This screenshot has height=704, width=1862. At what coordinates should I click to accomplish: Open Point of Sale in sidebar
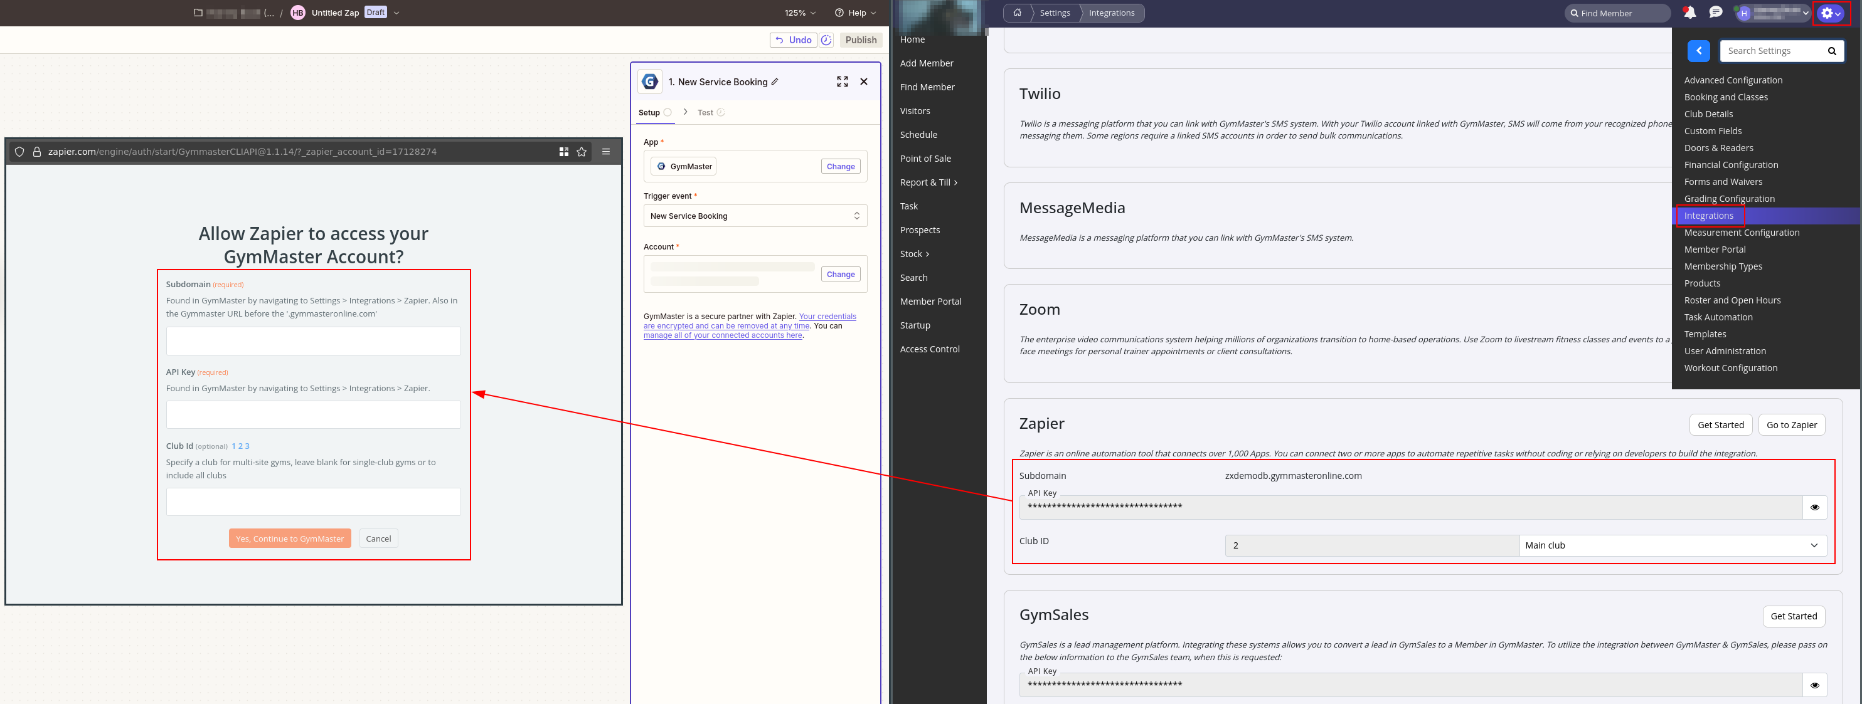point(925,159)
